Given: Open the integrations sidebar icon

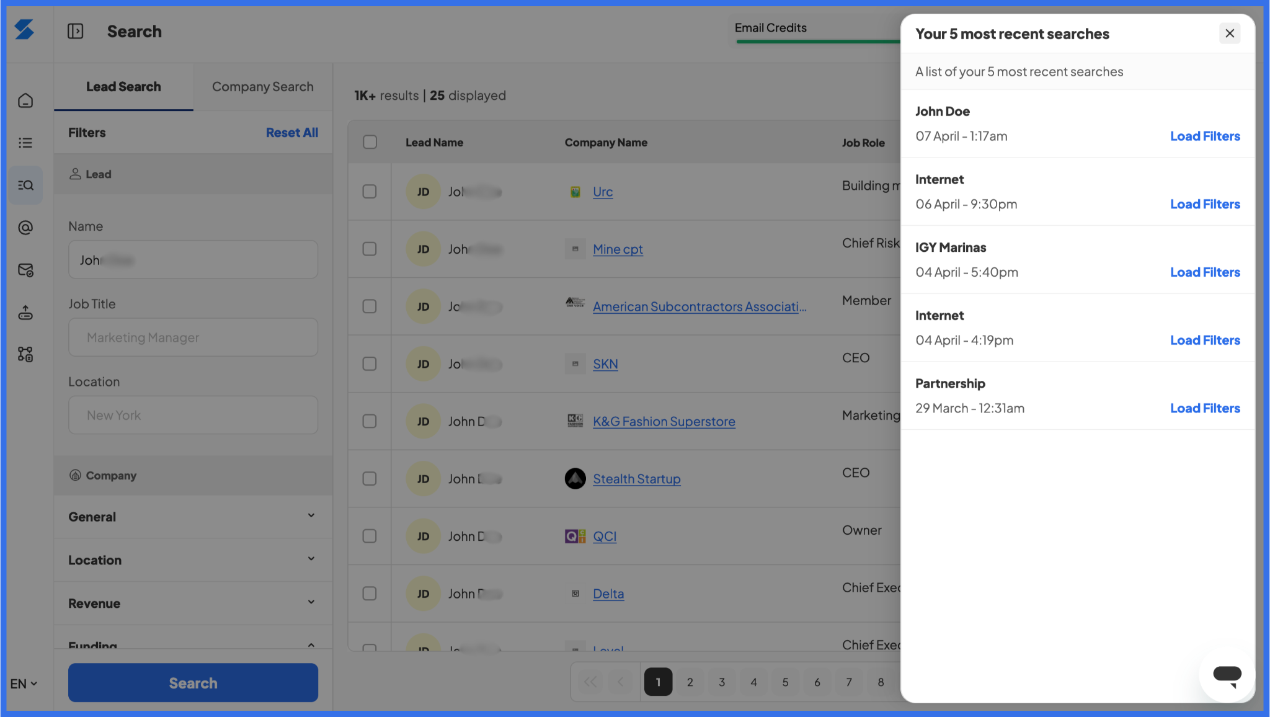Looking at the screenshot, I should 25,354.
